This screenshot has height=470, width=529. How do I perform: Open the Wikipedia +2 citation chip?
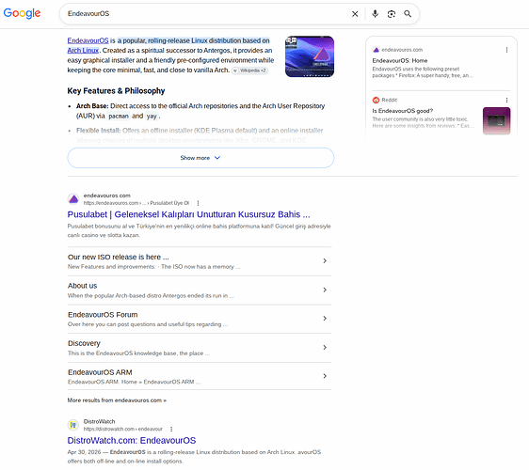point(249,70)
